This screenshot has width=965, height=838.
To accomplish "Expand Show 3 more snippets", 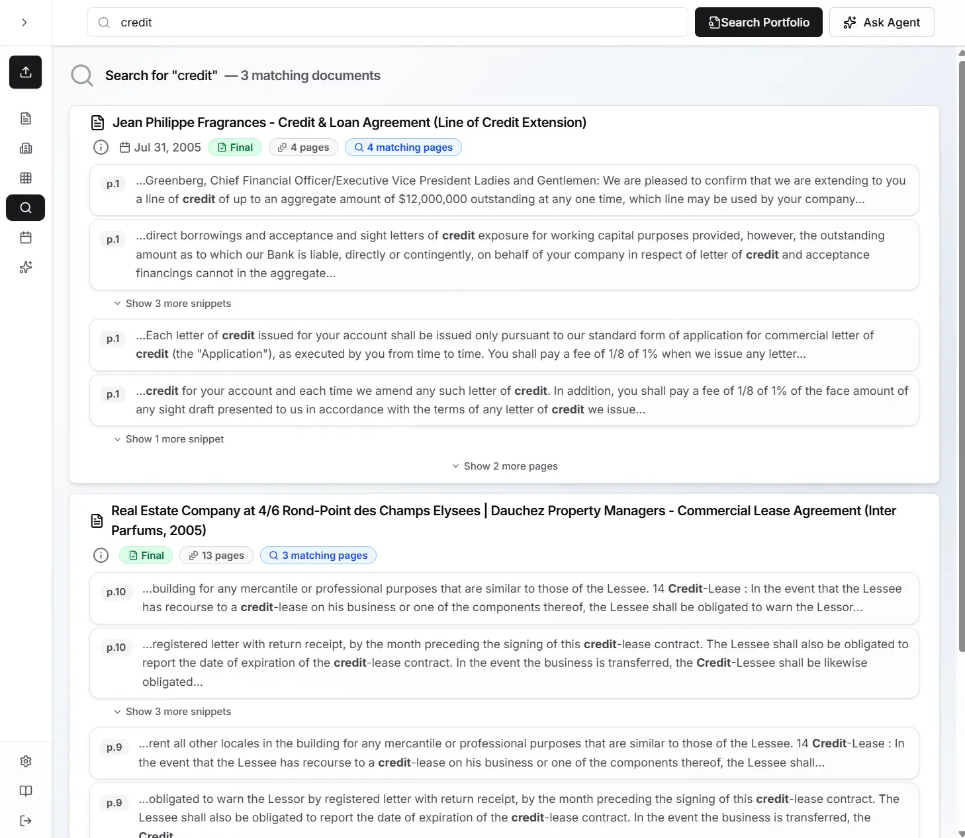I will [172, 303].
